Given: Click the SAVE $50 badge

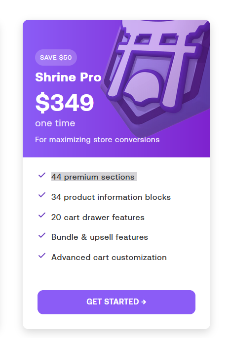Looking at the screenshot, I should [56, 58].
